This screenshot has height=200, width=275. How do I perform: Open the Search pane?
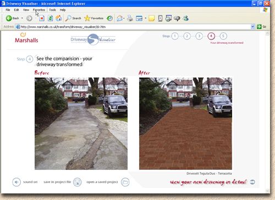[73, 18]
